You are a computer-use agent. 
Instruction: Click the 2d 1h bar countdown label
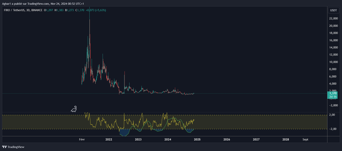333,96
